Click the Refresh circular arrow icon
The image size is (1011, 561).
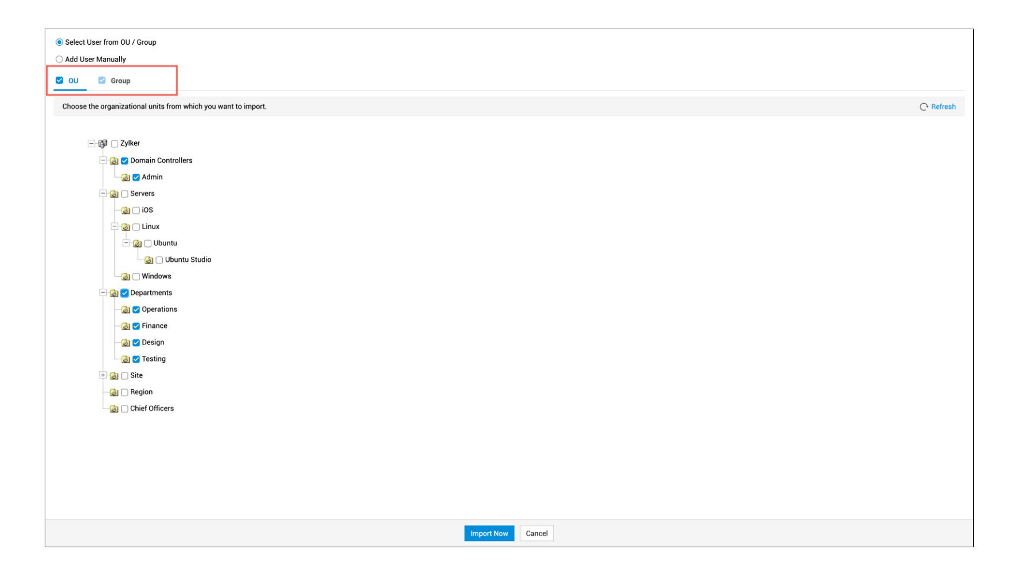pos(923,107)
